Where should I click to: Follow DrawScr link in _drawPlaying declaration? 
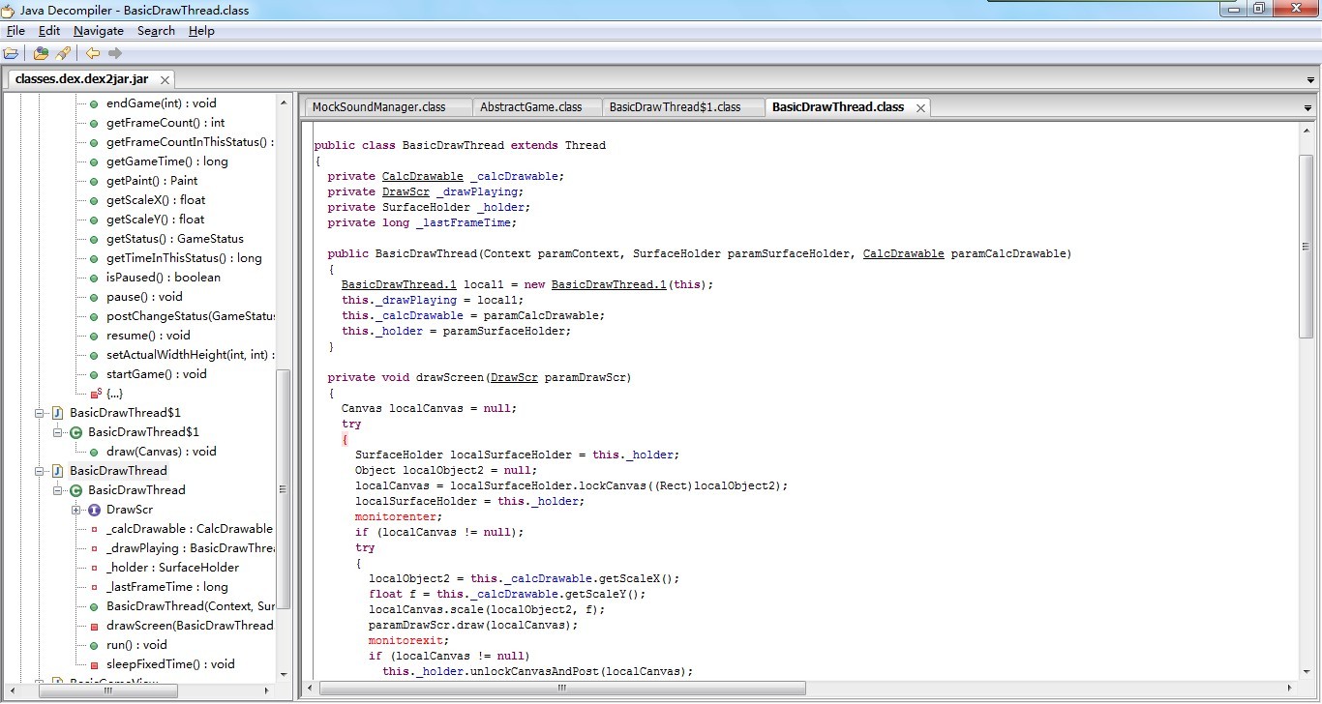406,191
